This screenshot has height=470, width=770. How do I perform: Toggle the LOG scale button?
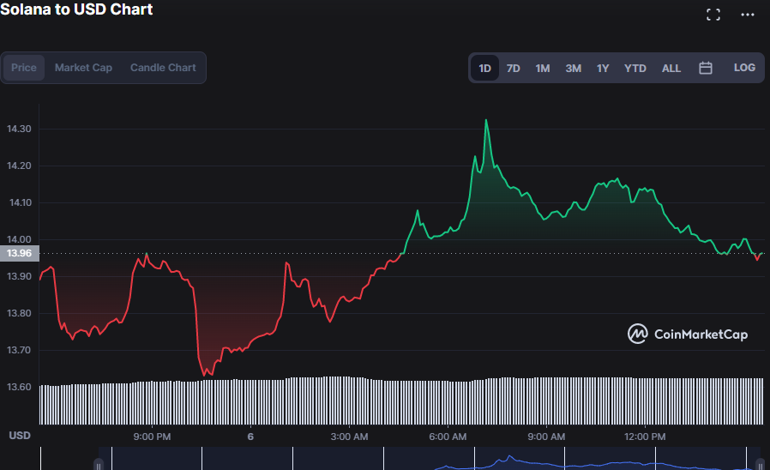pos(744,68)
